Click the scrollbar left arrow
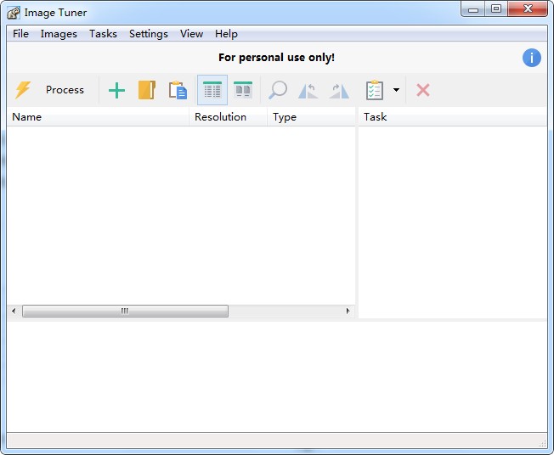 (14, 311)
